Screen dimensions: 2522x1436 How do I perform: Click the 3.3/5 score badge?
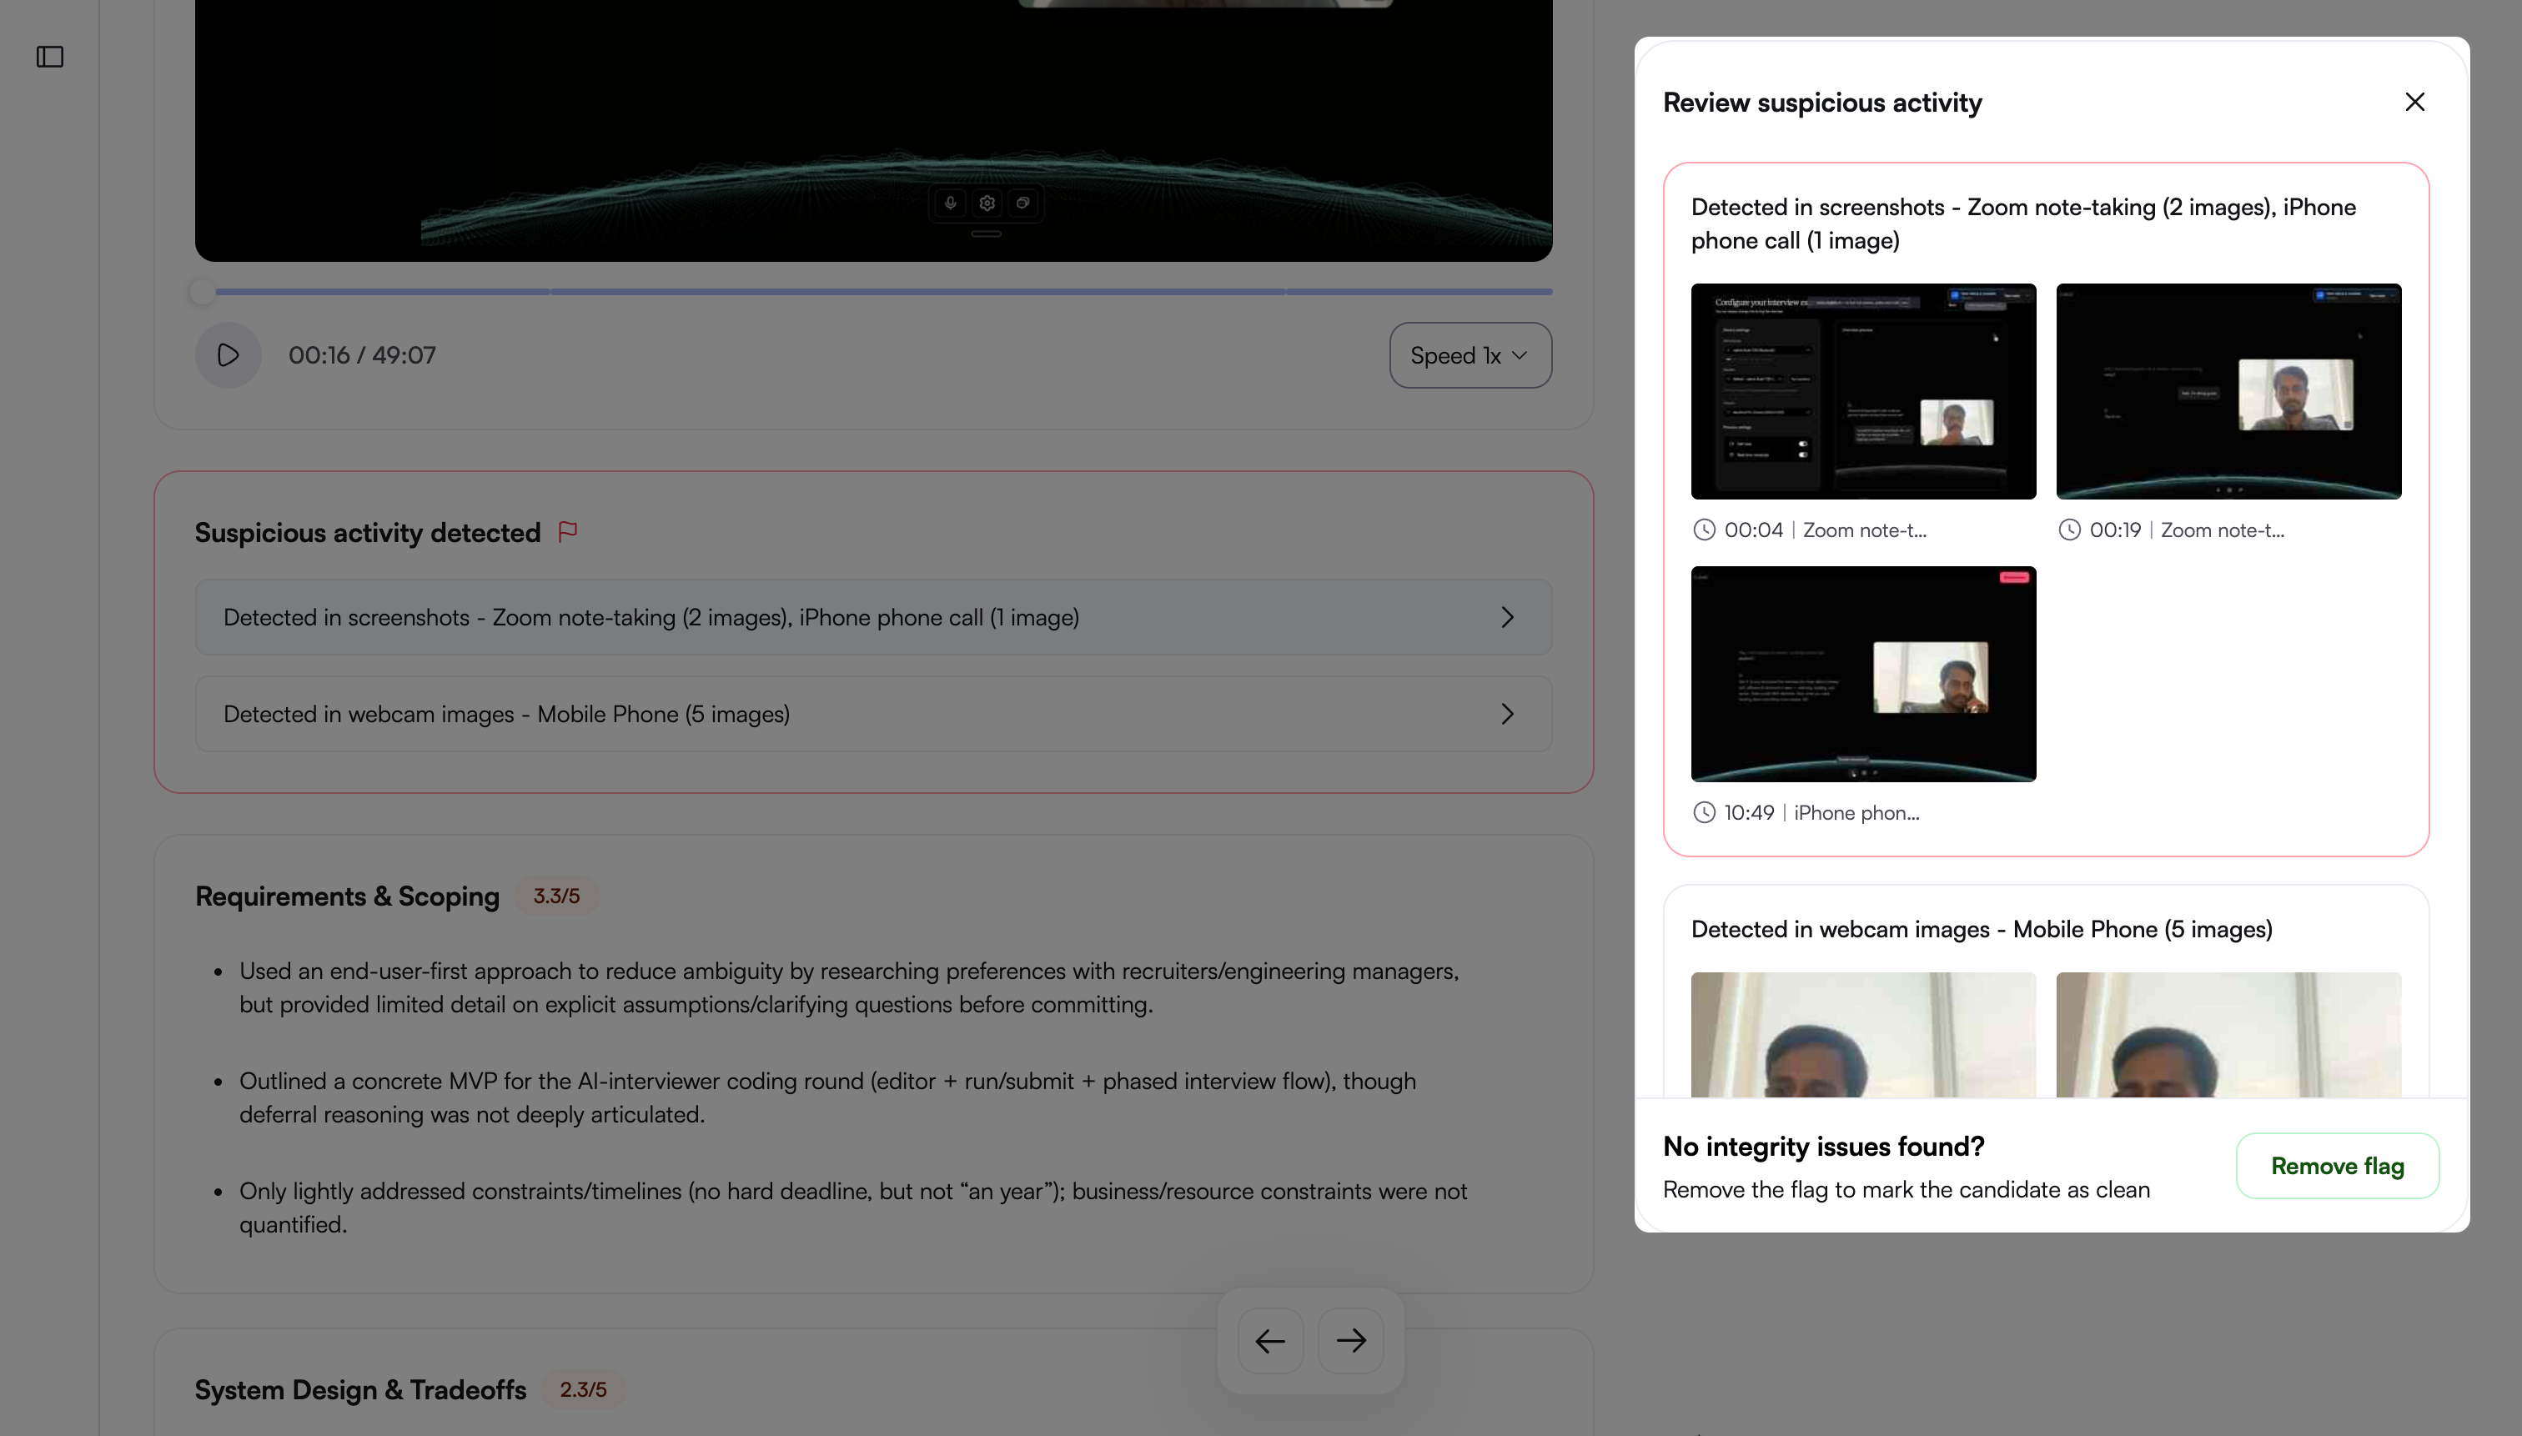tap(556, 896)
